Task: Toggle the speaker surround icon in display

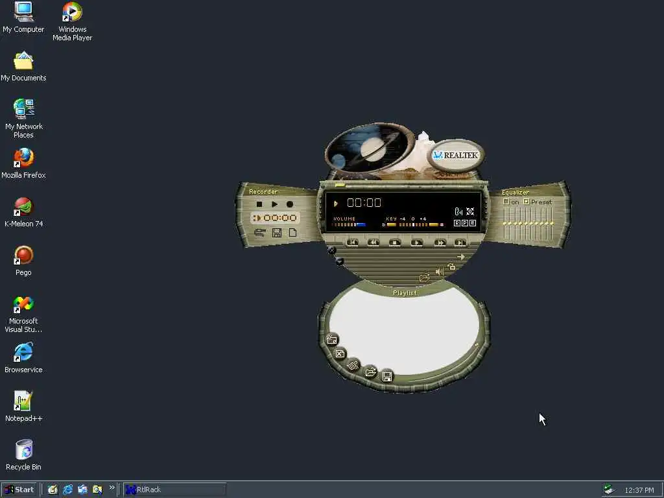Action: pyautogui.click(x=470, y=211)
